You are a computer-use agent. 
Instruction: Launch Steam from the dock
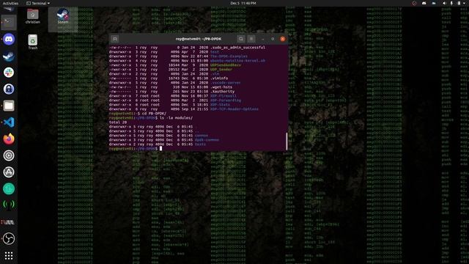pos(9,56)
